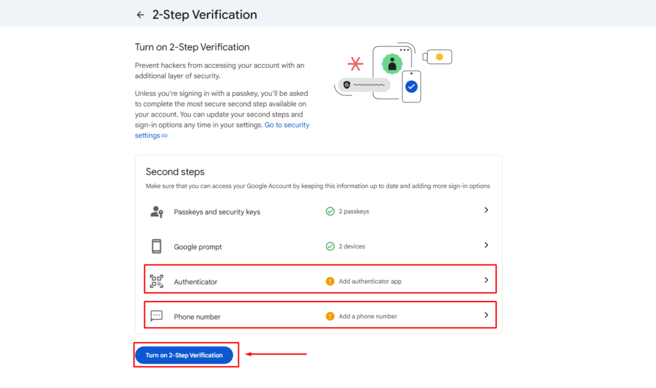This screenshot has height=388, width=656.
Task: Click the Phone number message bubble icon
Action: click(157, 315)
